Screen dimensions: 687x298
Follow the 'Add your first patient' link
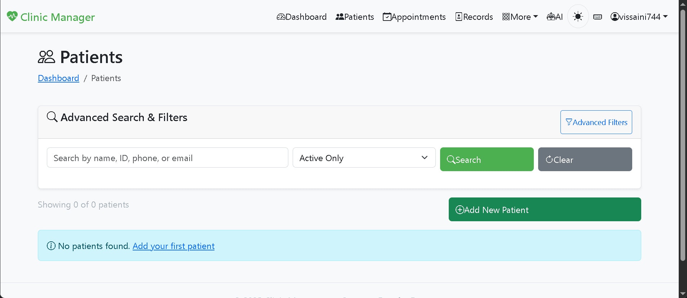click(x=173, y=246)
